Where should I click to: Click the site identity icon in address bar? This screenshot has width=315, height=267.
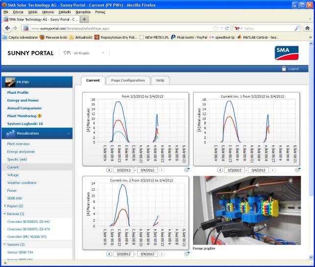pos(26,28)
